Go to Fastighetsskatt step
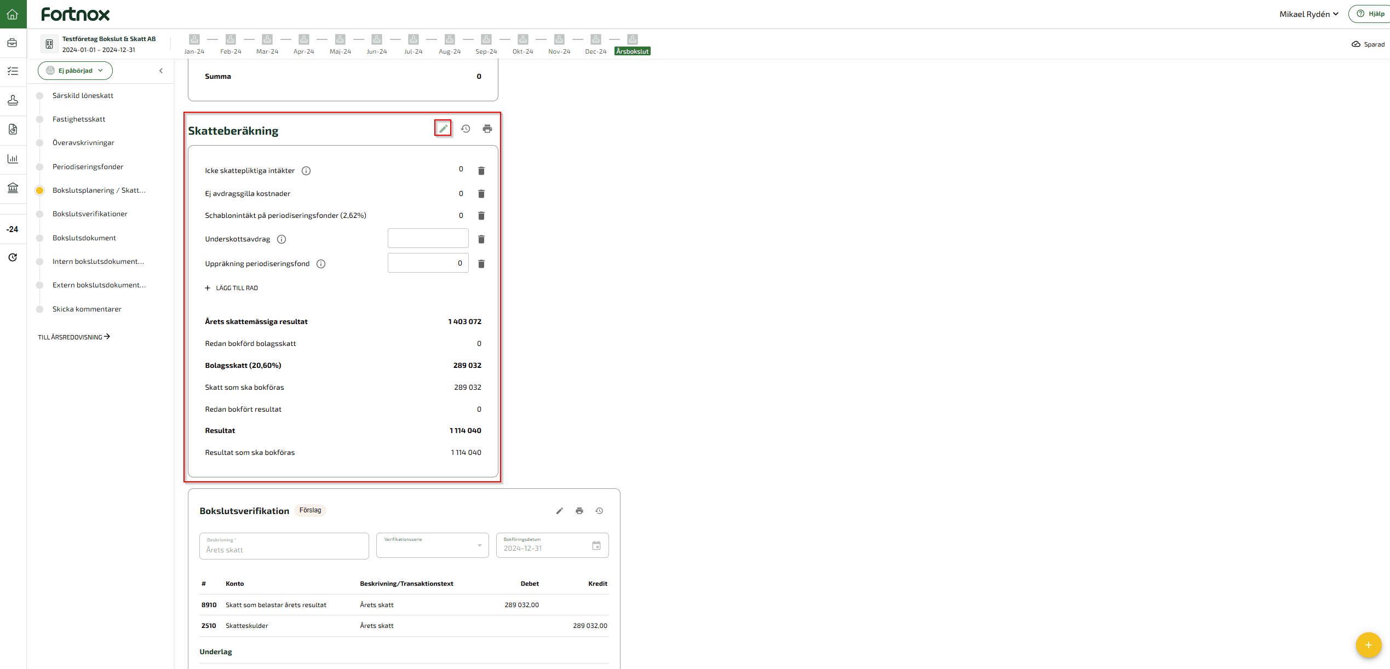Screen dimensions: 1390x669 pos(79,119)
